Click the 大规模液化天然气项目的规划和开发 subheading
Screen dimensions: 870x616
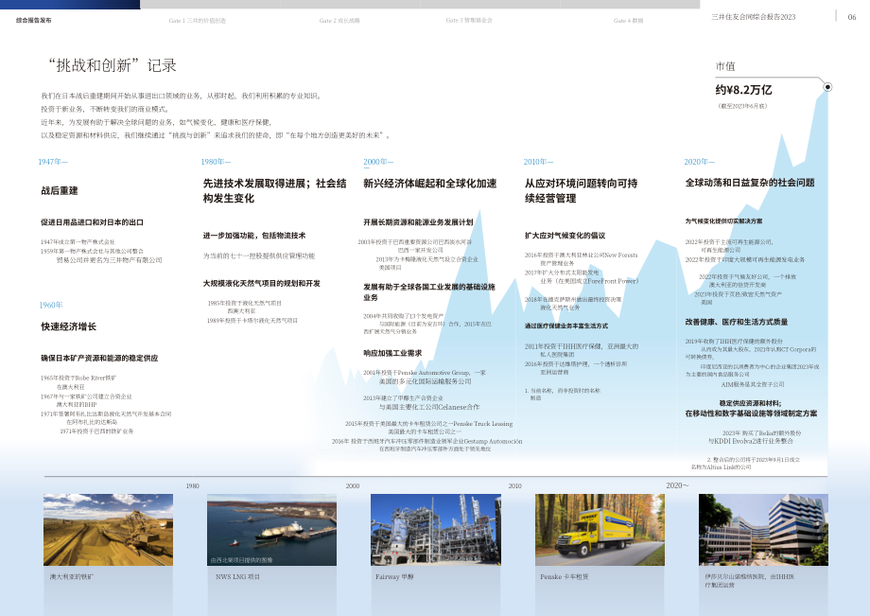click(x=261, y=284)
